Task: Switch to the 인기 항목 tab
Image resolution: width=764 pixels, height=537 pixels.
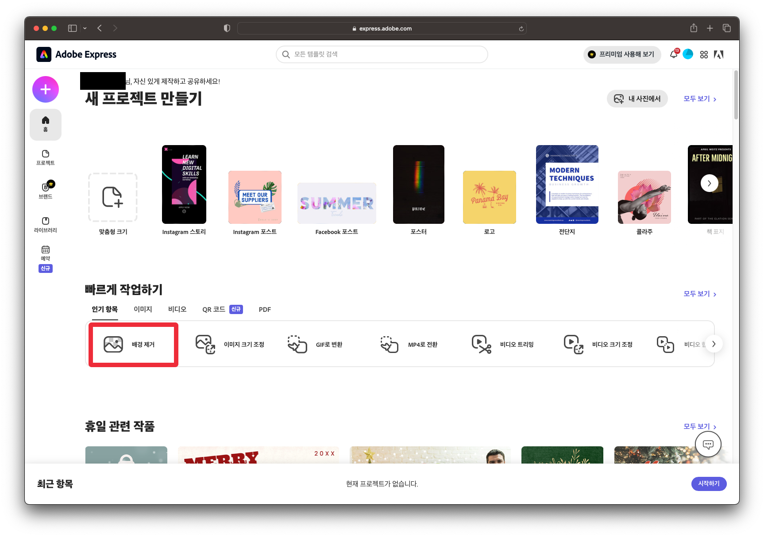Action: (x=105, y=309)
